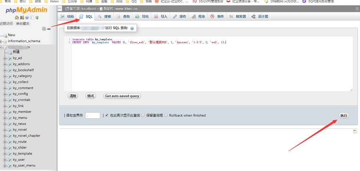Screen dimensions: 360x171
Task: Click the 新建 new table icon
Action: point(10,52)
